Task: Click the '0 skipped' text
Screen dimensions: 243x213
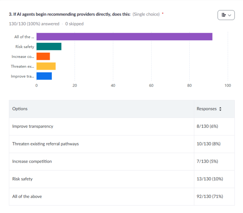Action: point(74,24)
